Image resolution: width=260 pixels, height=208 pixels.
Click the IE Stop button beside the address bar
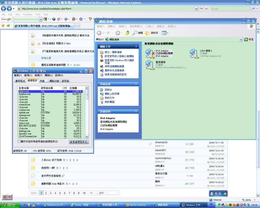pyautogui.click(x=206, y=9)
